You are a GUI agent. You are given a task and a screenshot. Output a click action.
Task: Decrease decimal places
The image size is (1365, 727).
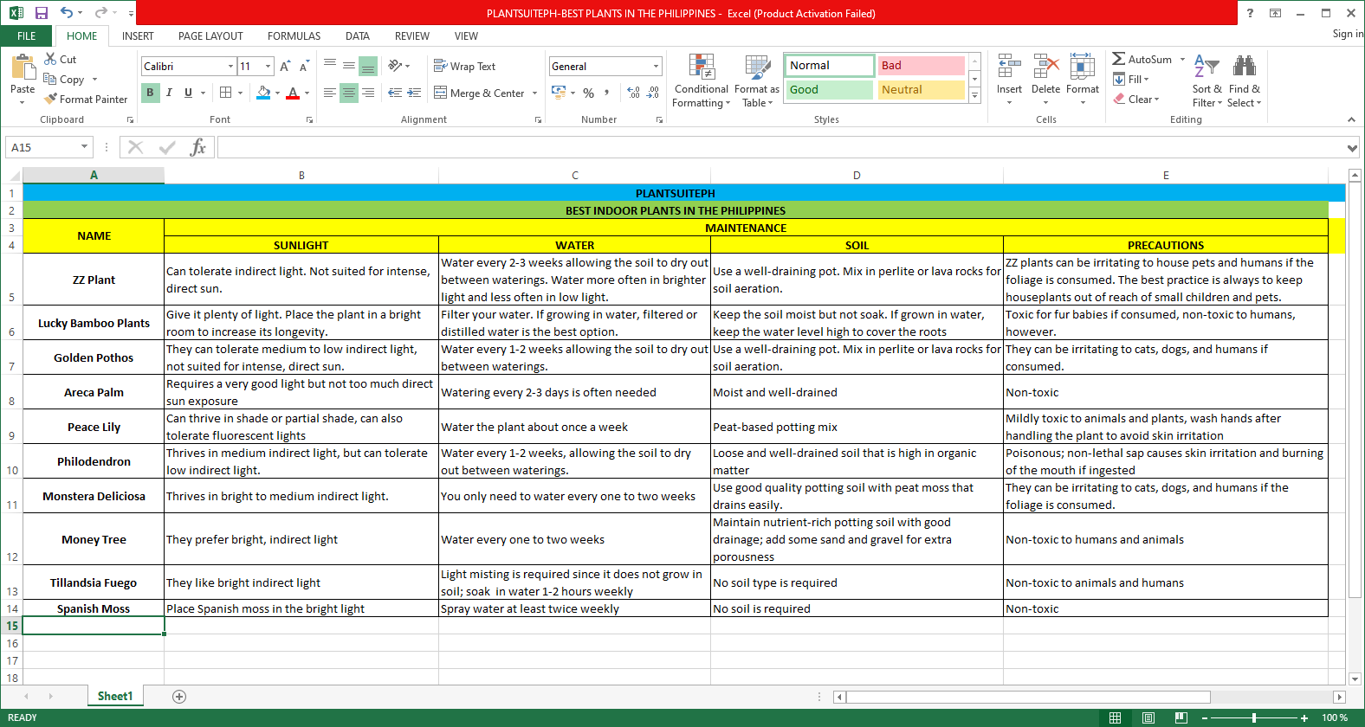653,93
